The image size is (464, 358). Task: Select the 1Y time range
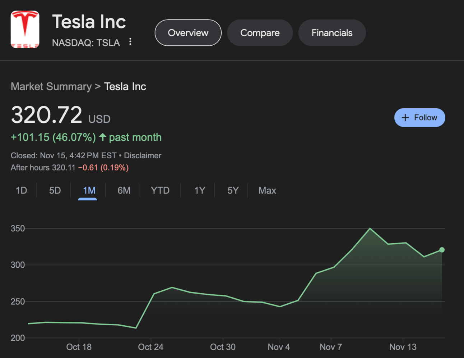(x=199, y=190)
